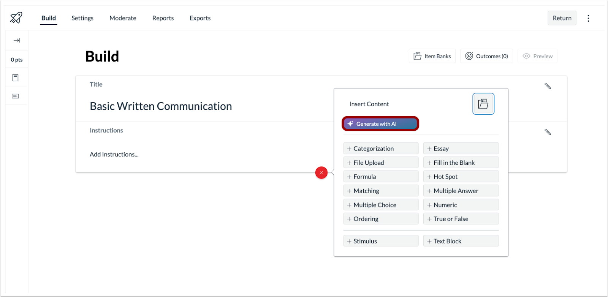Switch to the Build tab

pyautogui.click(x=49, y=18)
